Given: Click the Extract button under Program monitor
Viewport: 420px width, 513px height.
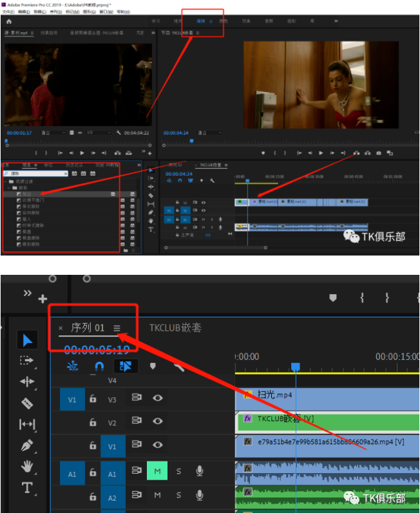Looking at the screenshot, I should pos(368,153).
